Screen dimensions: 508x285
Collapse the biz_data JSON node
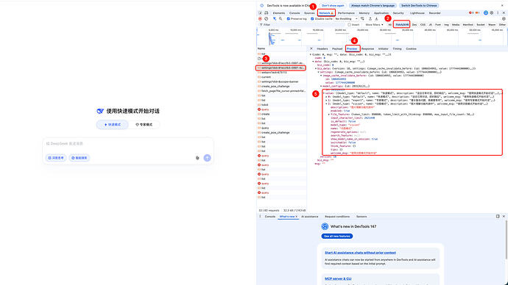316,68
